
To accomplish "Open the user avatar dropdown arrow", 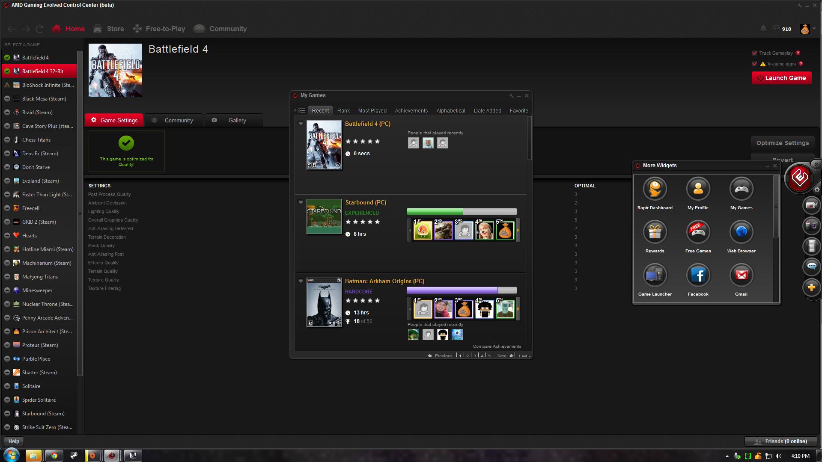I will tap(814, 29).
